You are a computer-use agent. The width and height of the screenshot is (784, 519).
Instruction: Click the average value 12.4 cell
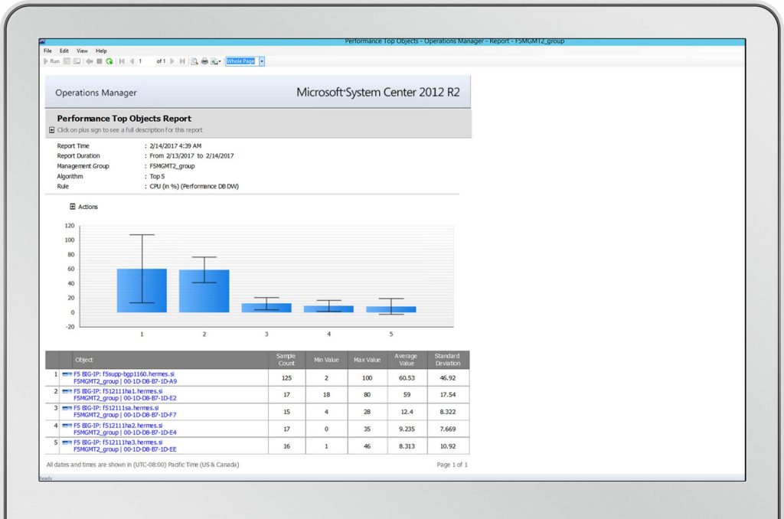tap(407, 412)
